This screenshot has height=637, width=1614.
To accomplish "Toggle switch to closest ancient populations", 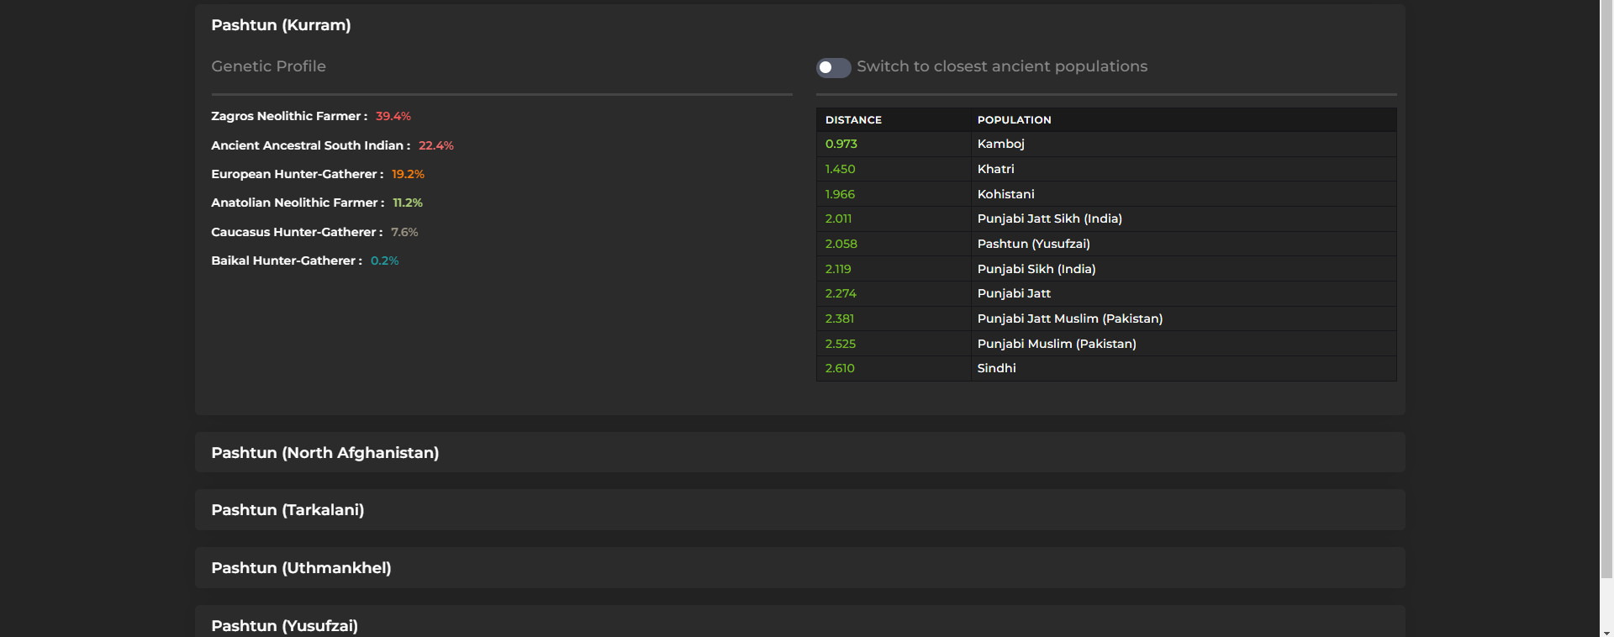I will [833, 67].
